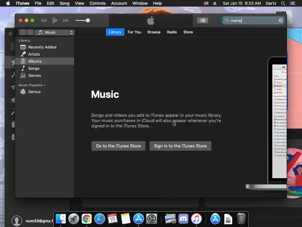The height and width of the screenshot is (227, 302).
Task: Open Launchpad rocket icon in Dock
Action: tap(73, 219)
